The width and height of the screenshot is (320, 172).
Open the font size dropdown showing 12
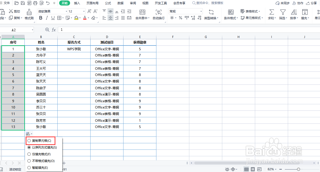click(84, 11)
